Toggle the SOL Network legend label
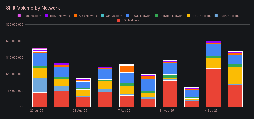The height and width of the screenshot is (119, 254). (x=130, y=20)
